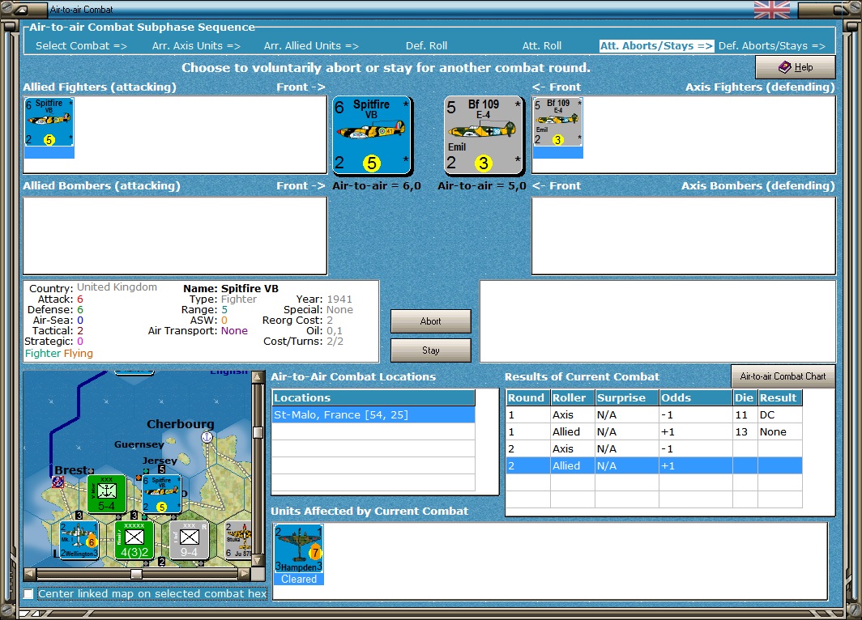The image size is (862, 620).
Task: Click the empty Allied Bombers attacking box
Action: [x=175, y=236]
